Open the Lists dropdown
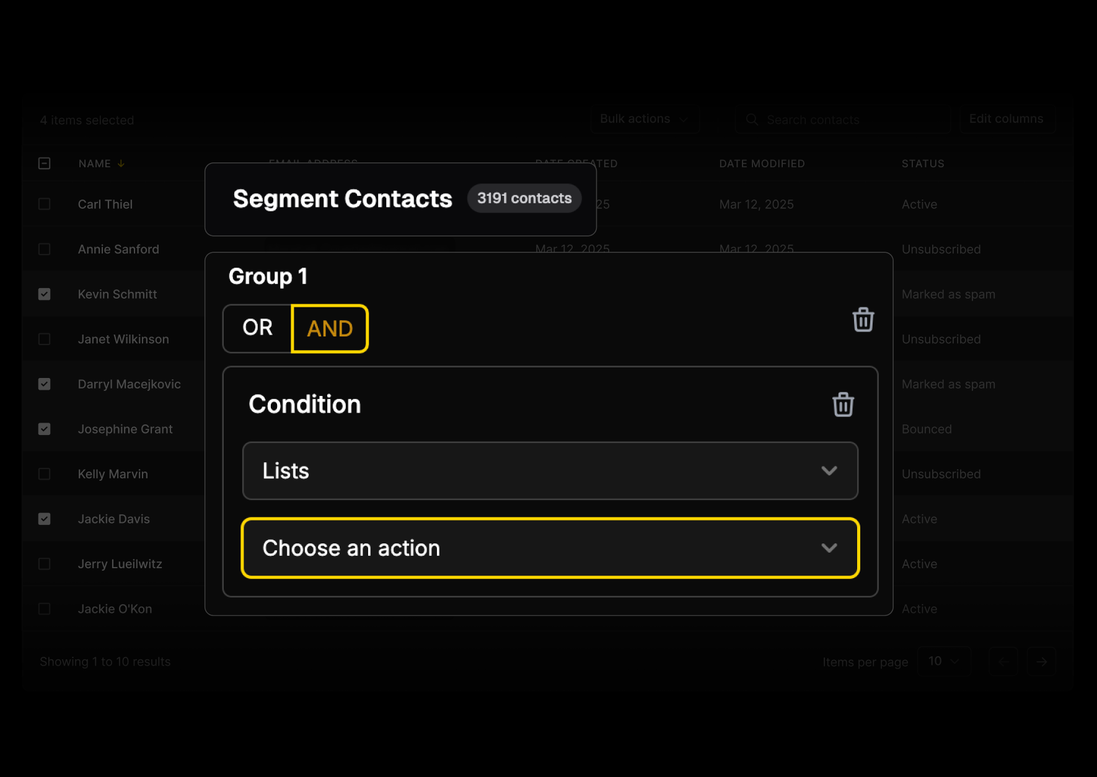 point(550,471)
